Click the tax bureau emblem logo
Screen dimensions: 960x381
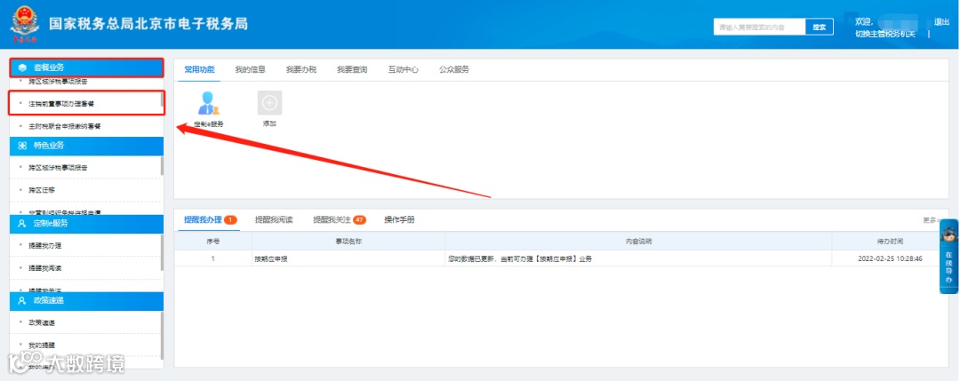(24, 25)
